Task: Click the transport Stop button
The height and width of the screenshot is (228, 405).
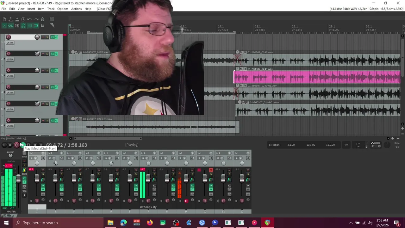Action: pos(35,145)
